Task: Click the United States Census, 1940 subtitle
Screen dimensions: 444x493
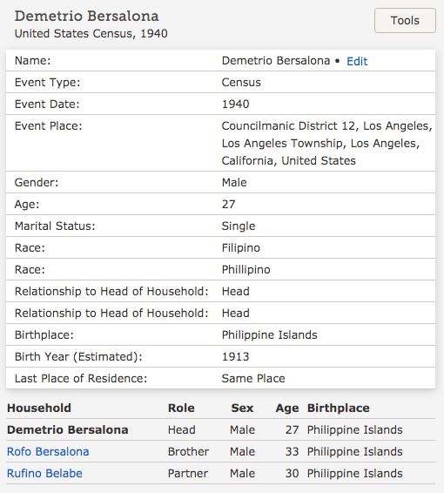Action: (x=91, y=34)
